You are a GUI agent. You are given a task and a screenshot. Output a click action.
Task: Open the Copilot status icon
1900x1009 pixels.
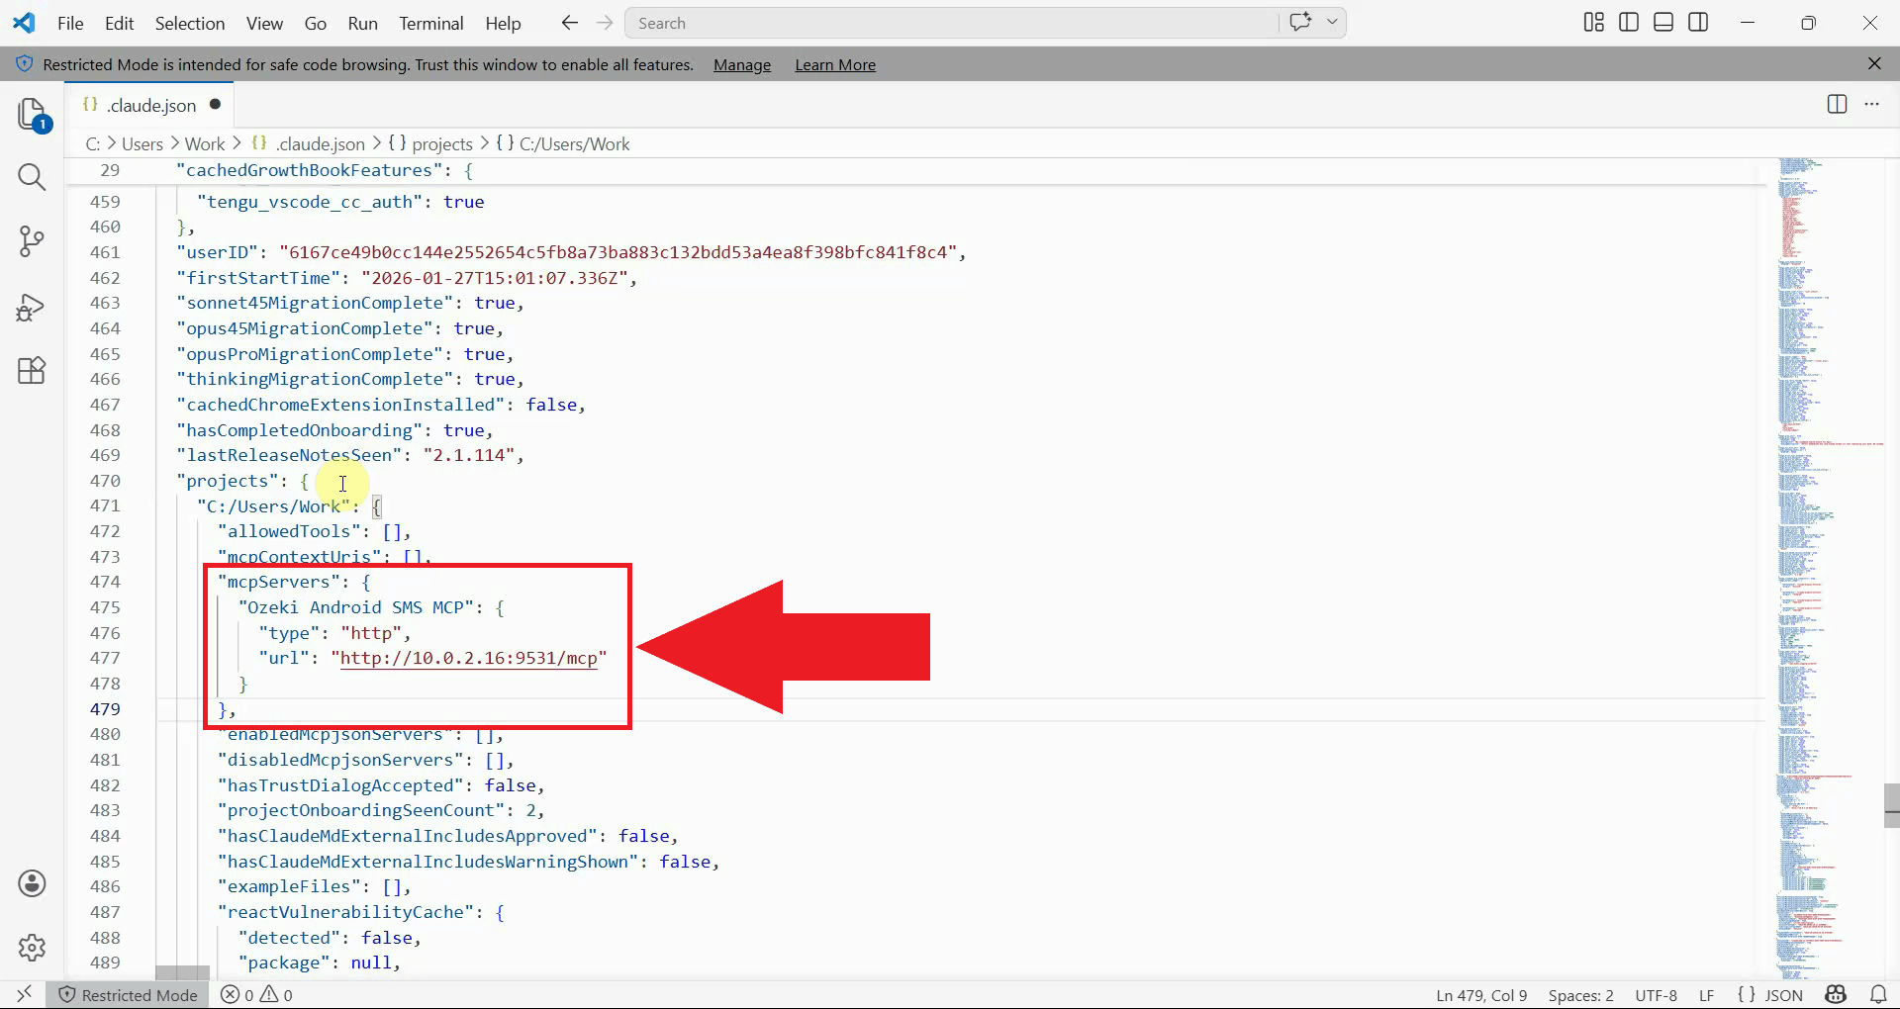click(x=1837, y=994)
